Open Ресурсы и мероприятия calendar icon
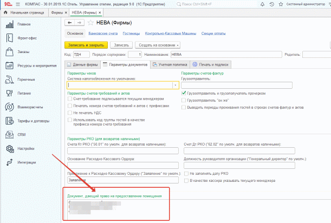This screenshot has height=223, width=331. tap(10, 65)
